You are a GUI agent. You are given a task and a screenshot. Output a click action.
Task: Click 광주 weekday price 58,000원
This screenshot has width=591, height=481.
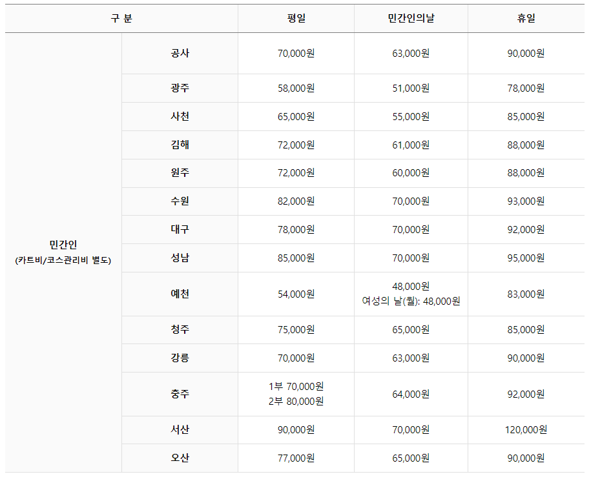point(296,88)
